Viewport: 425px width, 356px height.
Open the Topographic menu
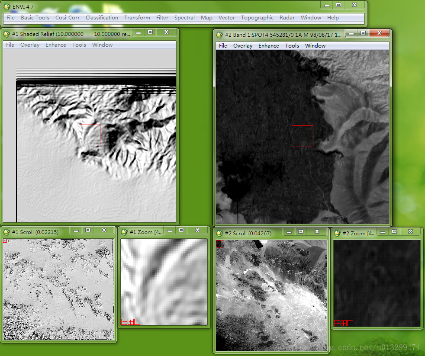257,18
